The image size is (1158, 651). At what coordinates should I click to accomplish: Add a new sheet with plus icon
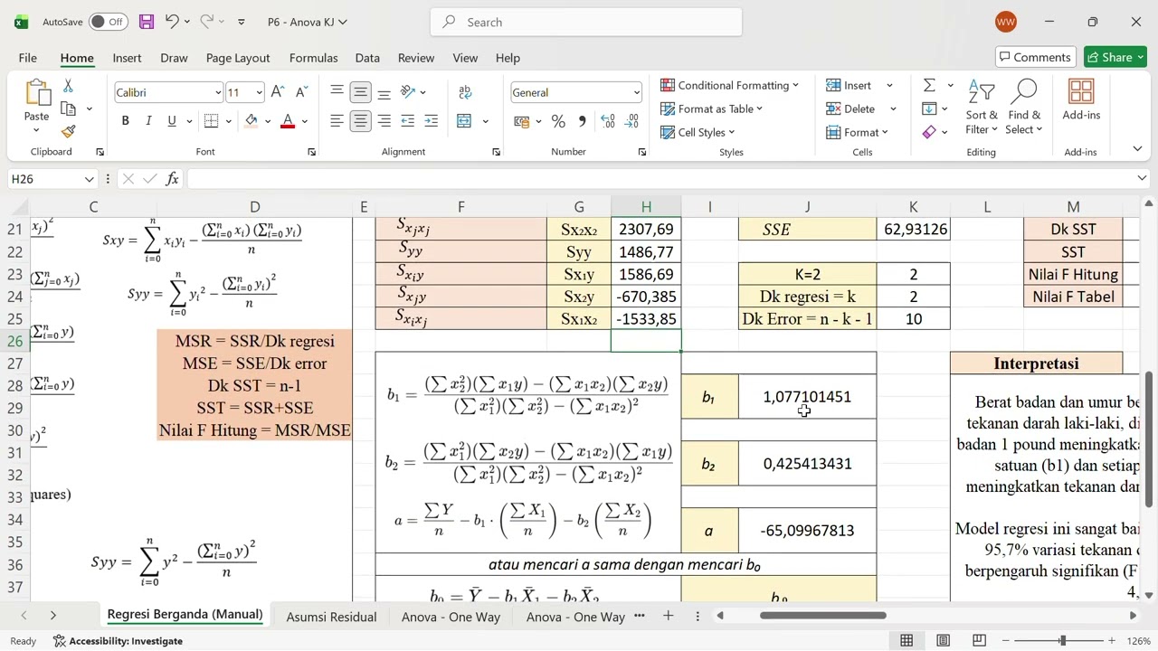pyautogui.click(x=668, y=616)
